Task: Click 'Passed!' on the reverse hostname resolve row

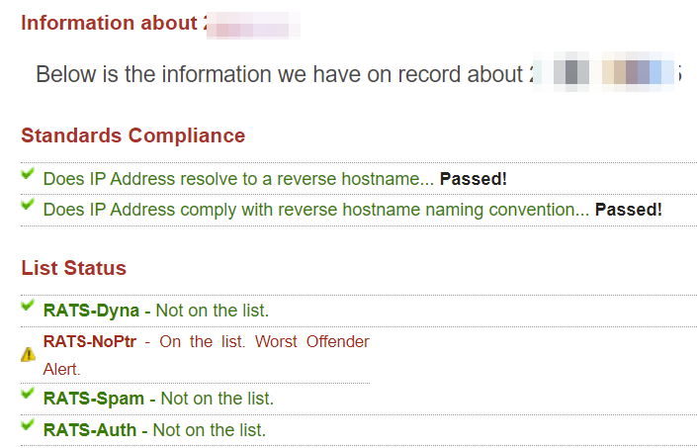Action: [x=474, y=179]
